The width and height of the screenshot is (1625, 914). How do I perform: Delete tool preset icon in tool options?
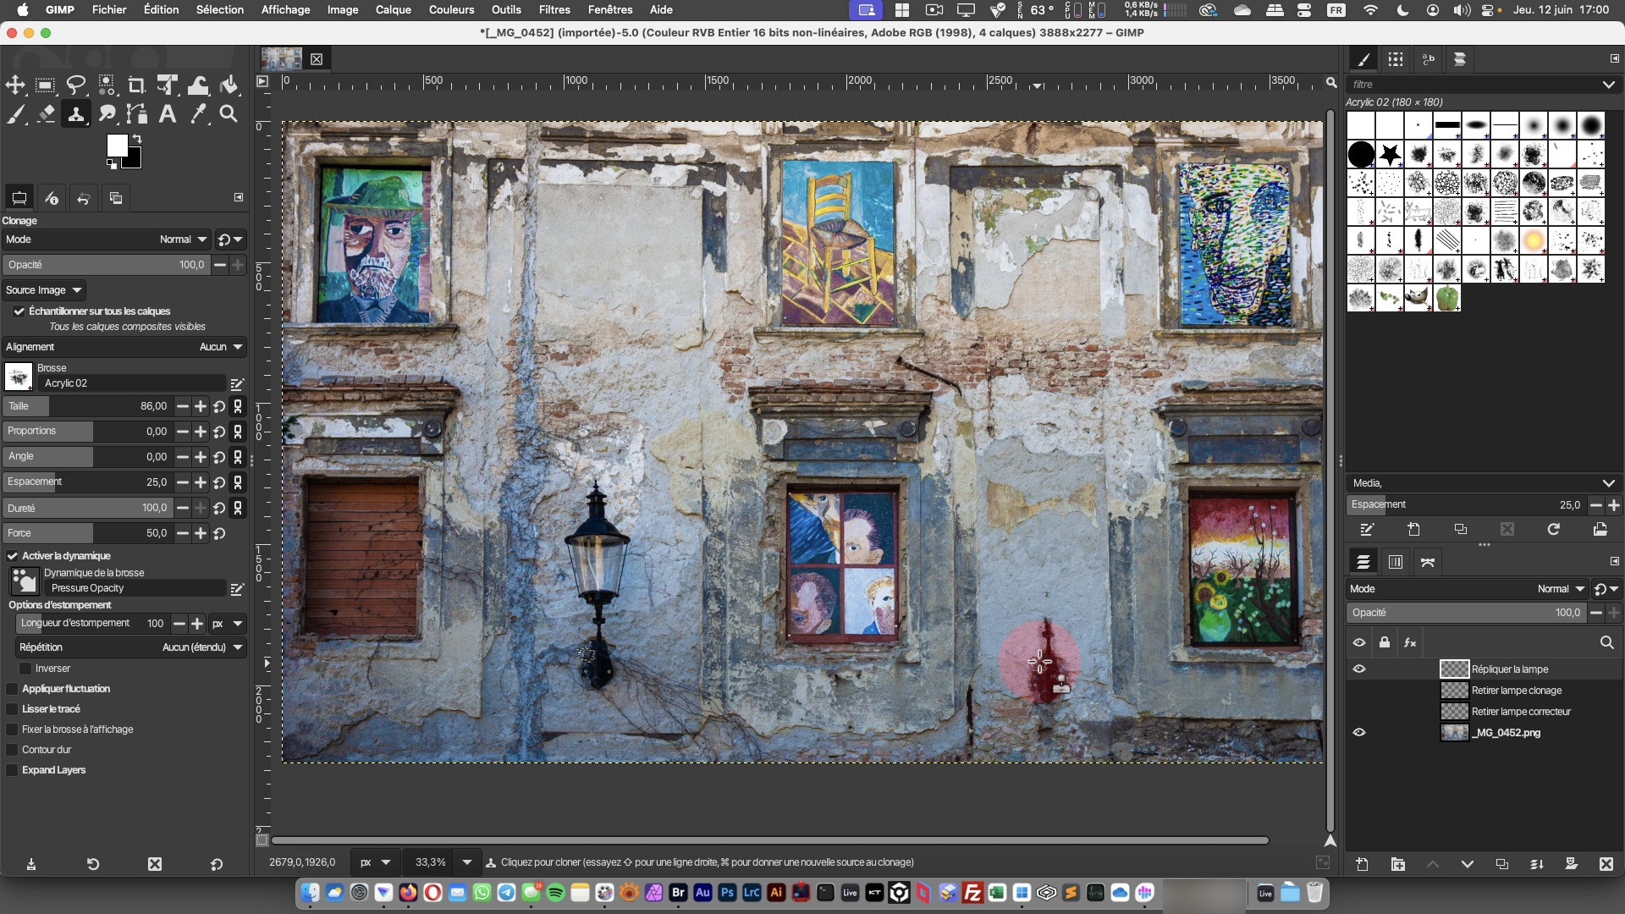[x=155, y=864]
